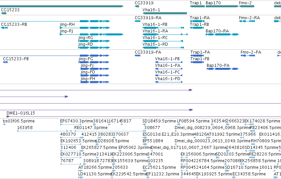Click EST bs03f06.5prime label

[x=19, y=121]
